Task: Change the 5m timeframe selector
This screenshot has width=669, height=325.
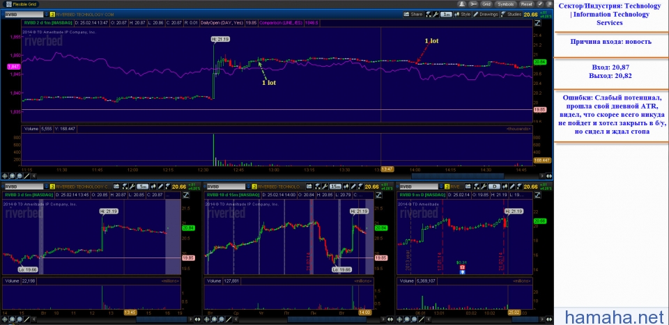Action: click(x=142, y=187)
